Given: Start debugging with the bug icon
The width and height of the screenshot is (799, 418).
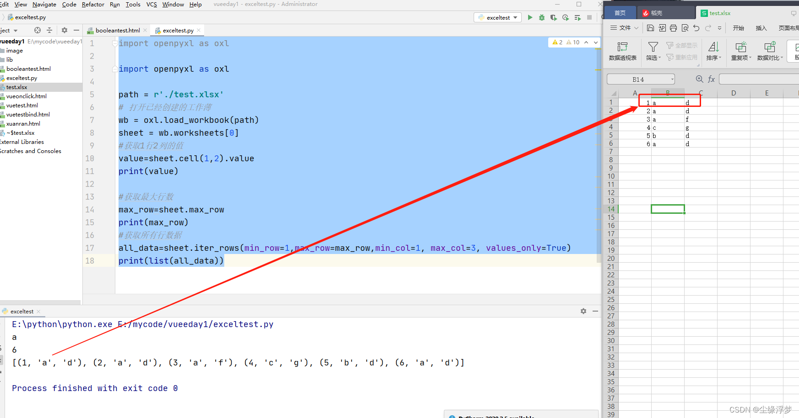Looking at the screenshot, I should click(541, 17).
